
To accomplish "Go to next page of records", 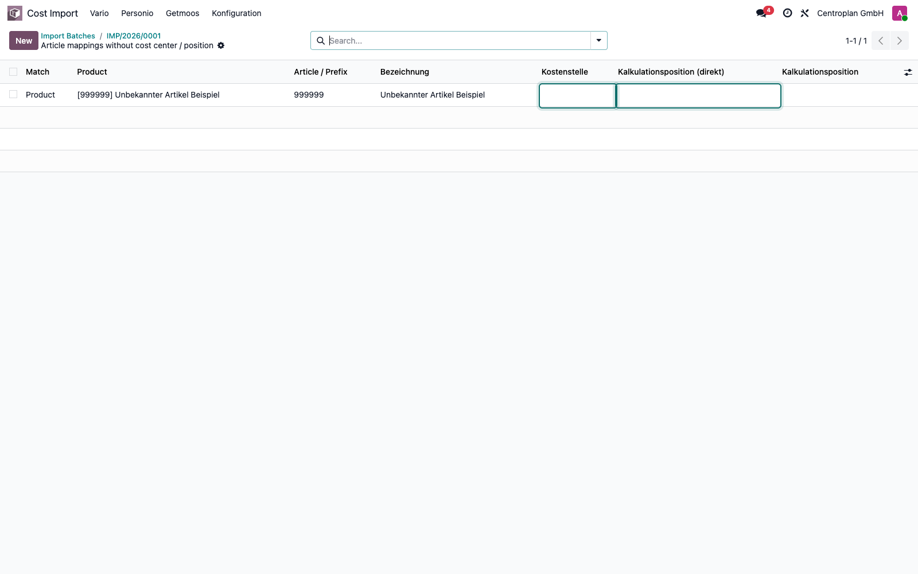I will point(900,41).
